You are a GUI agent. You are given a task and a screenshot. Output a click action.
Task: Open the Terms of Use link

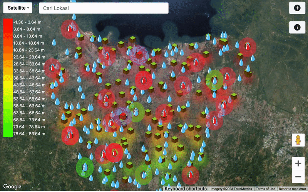click(266, 189)
